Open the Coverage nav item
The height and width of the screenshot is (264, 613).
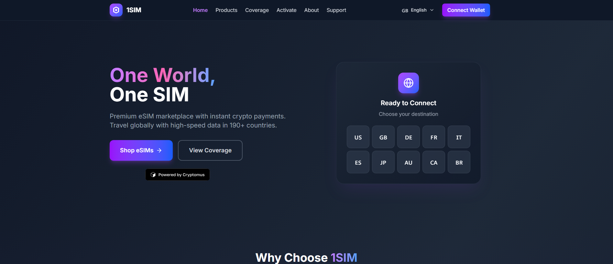point(257,10)
